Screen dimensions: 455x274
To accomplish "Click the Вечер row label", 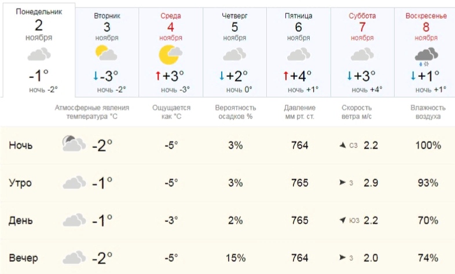I will tap(23, 257).
